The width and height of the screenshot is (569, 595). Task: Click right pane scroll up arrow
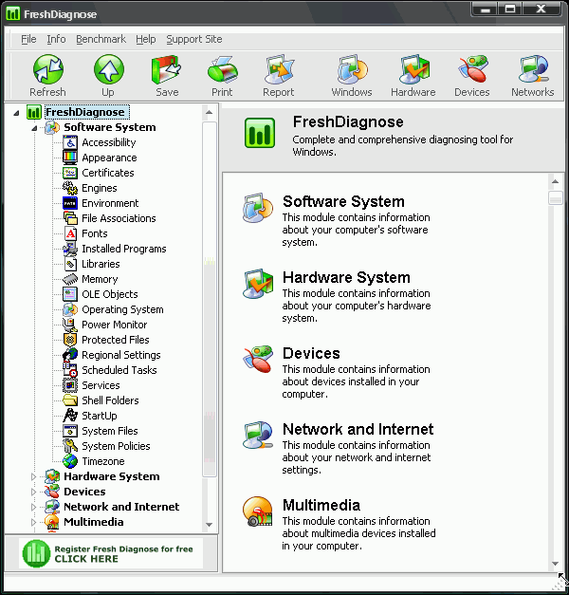[x=555, y=181]
